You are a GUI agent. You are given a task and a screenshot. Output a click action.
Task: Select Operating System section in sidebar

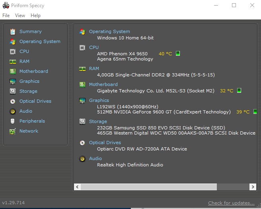tap(40, 41)
